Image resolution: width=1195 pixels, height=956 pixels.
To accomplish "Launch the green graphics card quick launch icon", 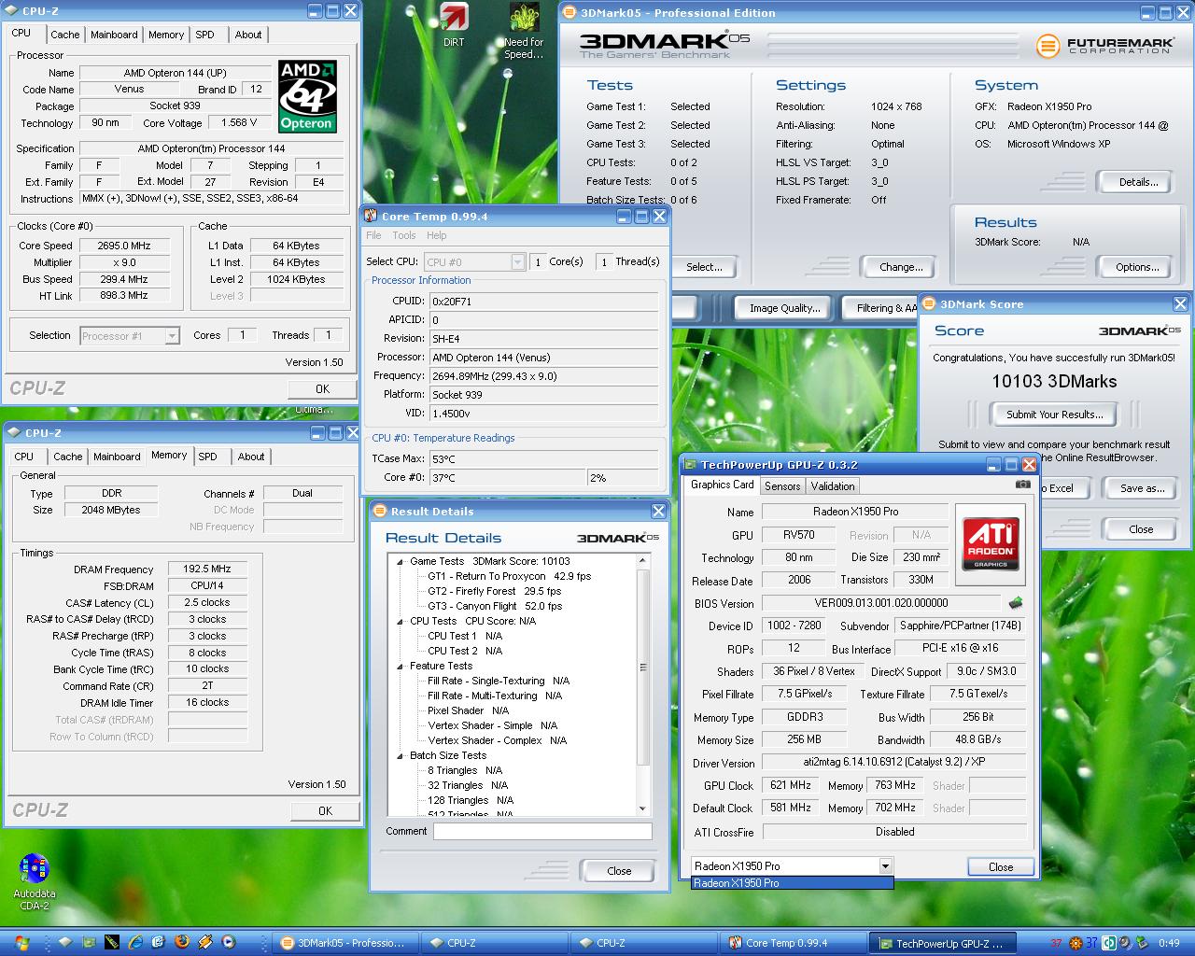I will coord(89,942).
